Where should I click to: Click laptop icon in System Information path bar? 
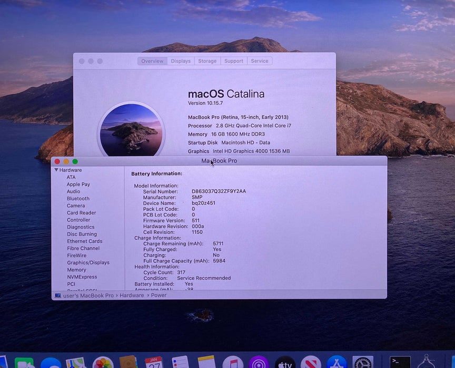(58, 295)
